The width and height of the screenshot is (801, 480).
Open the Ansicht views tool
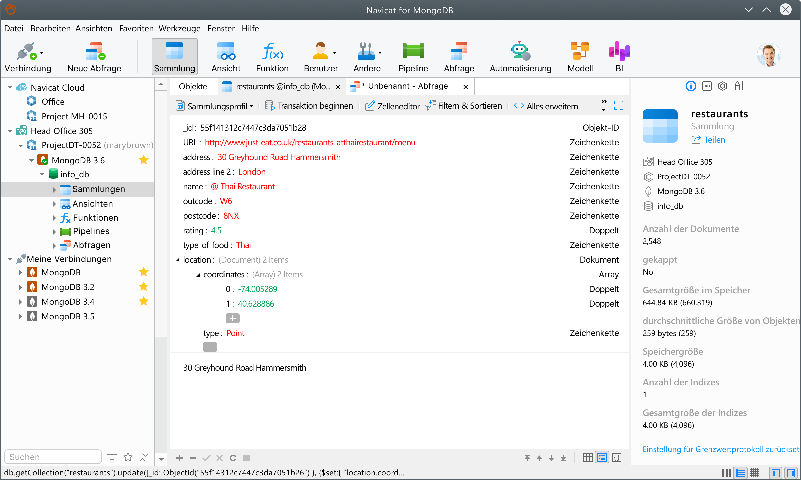coord(226,57)
